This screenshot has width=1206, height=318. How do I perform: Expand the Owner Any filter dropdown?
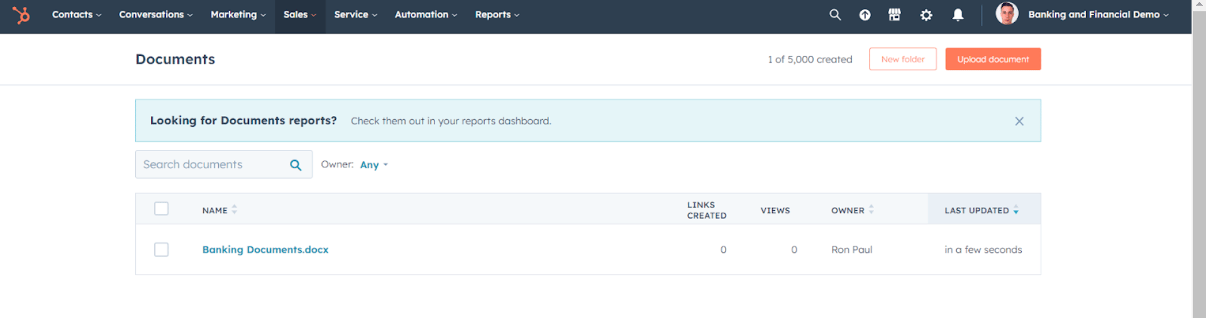pos(373,165)
